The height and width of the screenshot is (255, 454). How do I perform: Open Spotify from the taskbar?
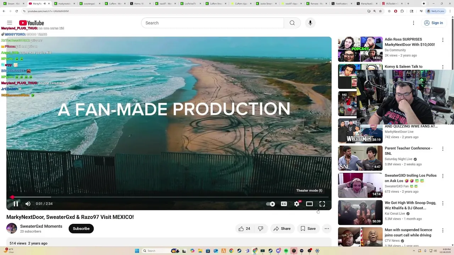tap(286, 251)
